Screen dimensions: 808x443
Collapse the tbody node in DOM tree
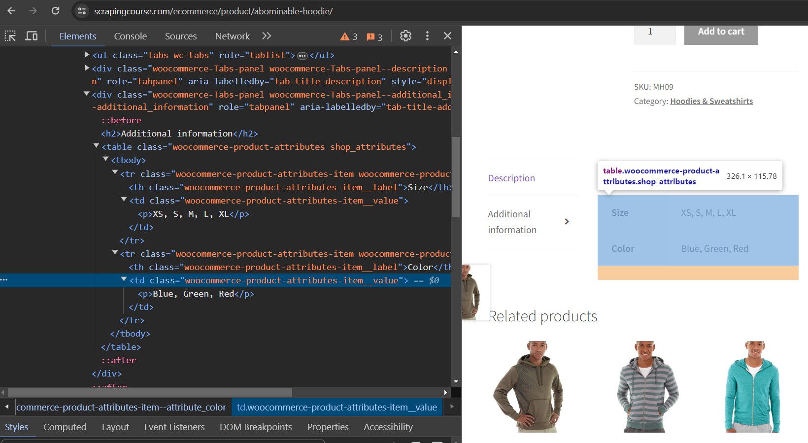pos(105,160)
